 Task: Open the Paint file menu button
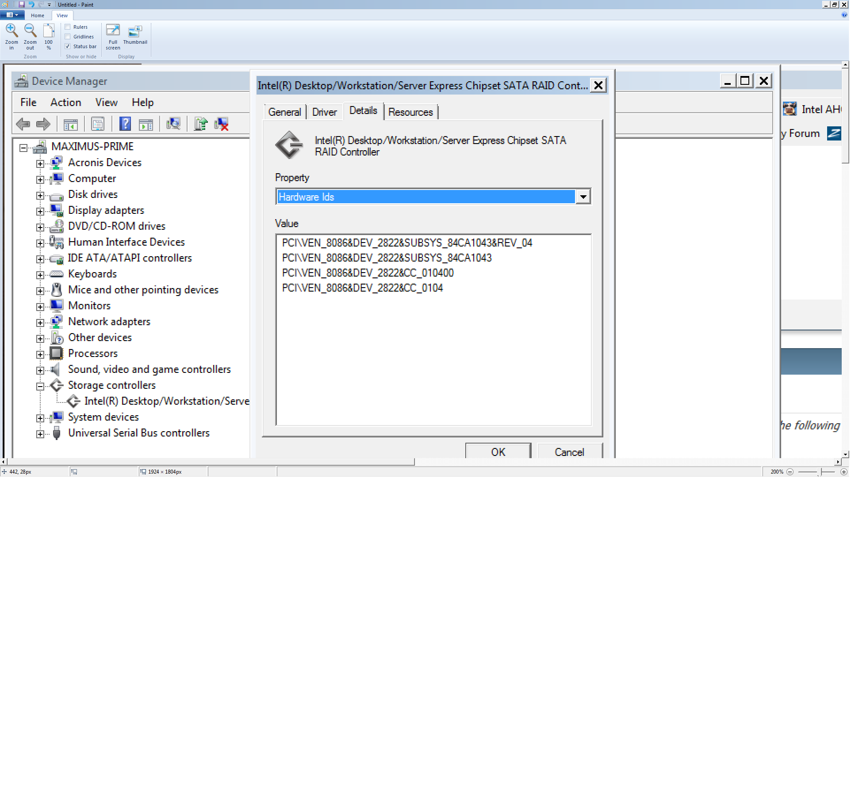(12, 15)
